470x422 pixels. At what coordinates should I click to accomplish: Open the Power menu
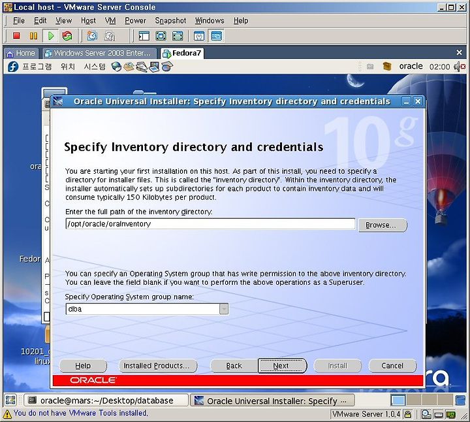(x=136, y=21)
